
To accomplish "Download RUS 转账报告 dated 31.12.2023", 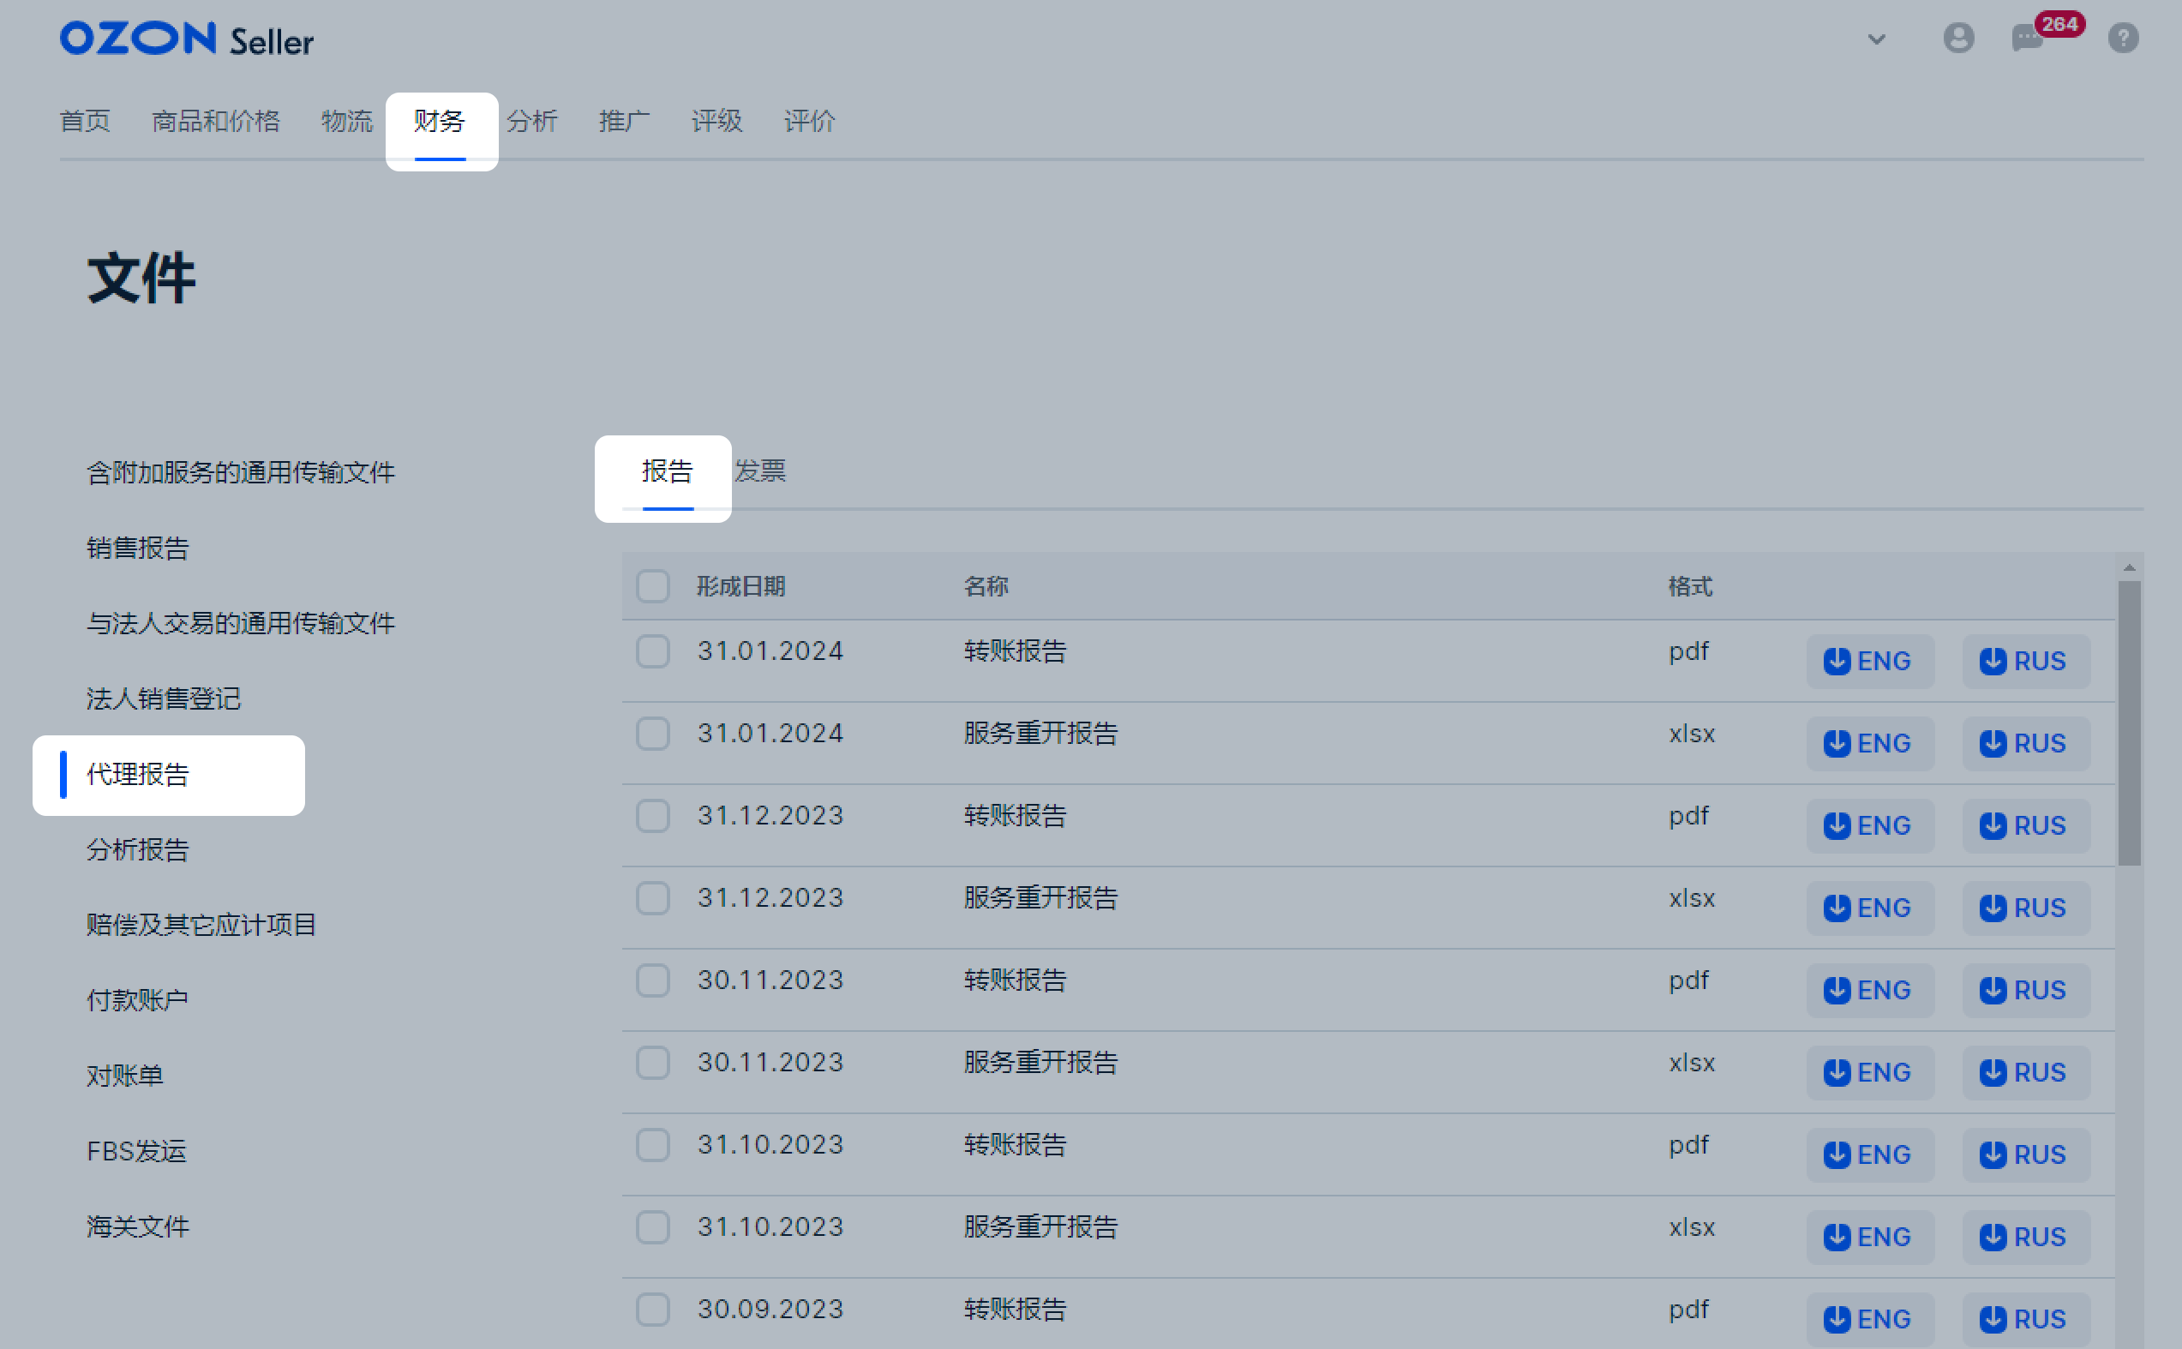I will click(2026, 825).
